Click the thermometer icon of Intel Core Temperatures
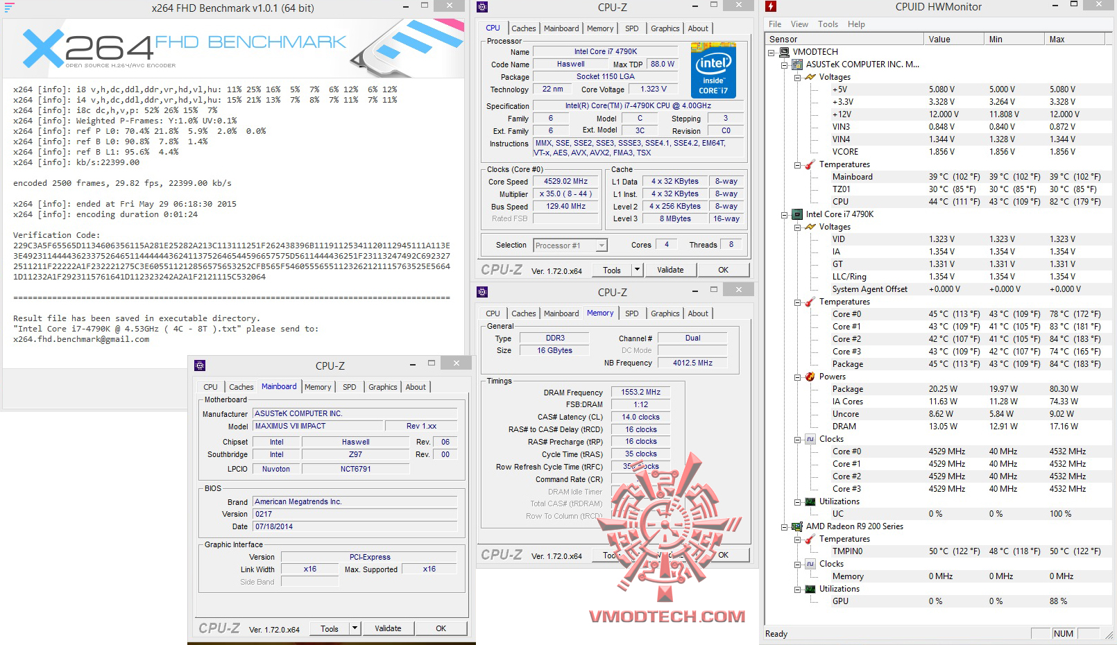The width and height of the screenshot is (1117, 645). (810, 302)
